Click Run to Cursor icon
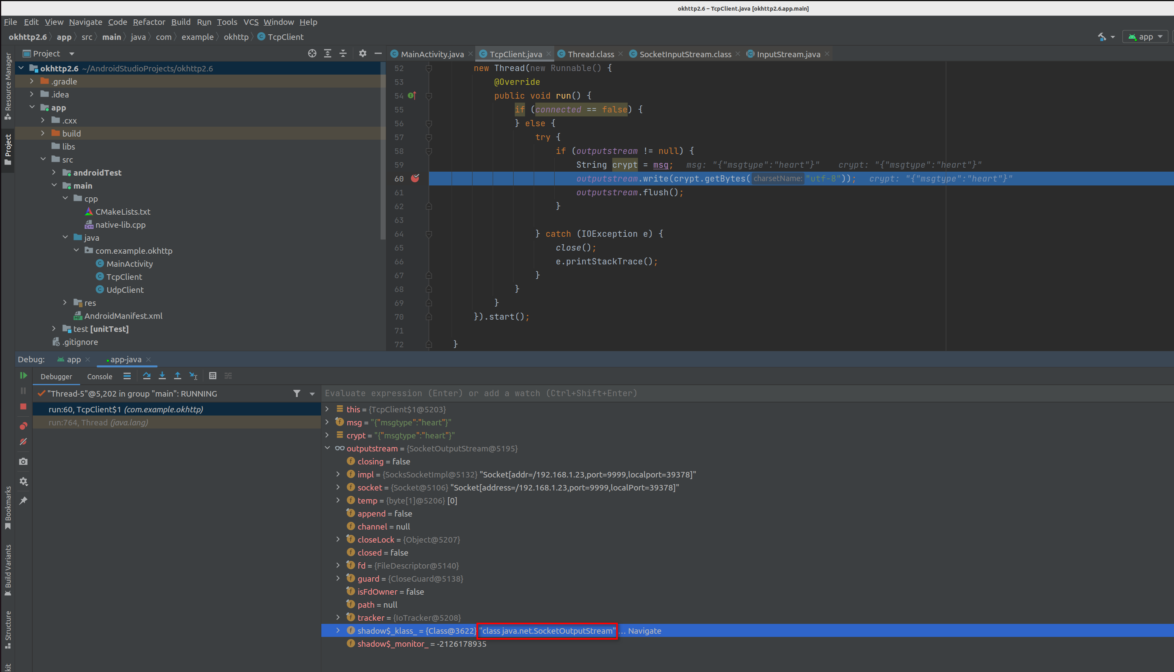This screenshot has height=672, width=1174. pyautogui.click(x=193, y=376)
